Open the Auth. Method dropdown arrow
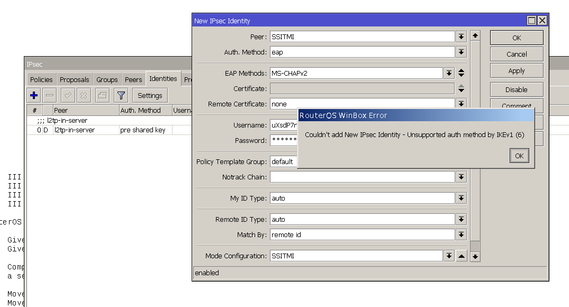Screen dimensions: 569x307 tap(461, 52)
